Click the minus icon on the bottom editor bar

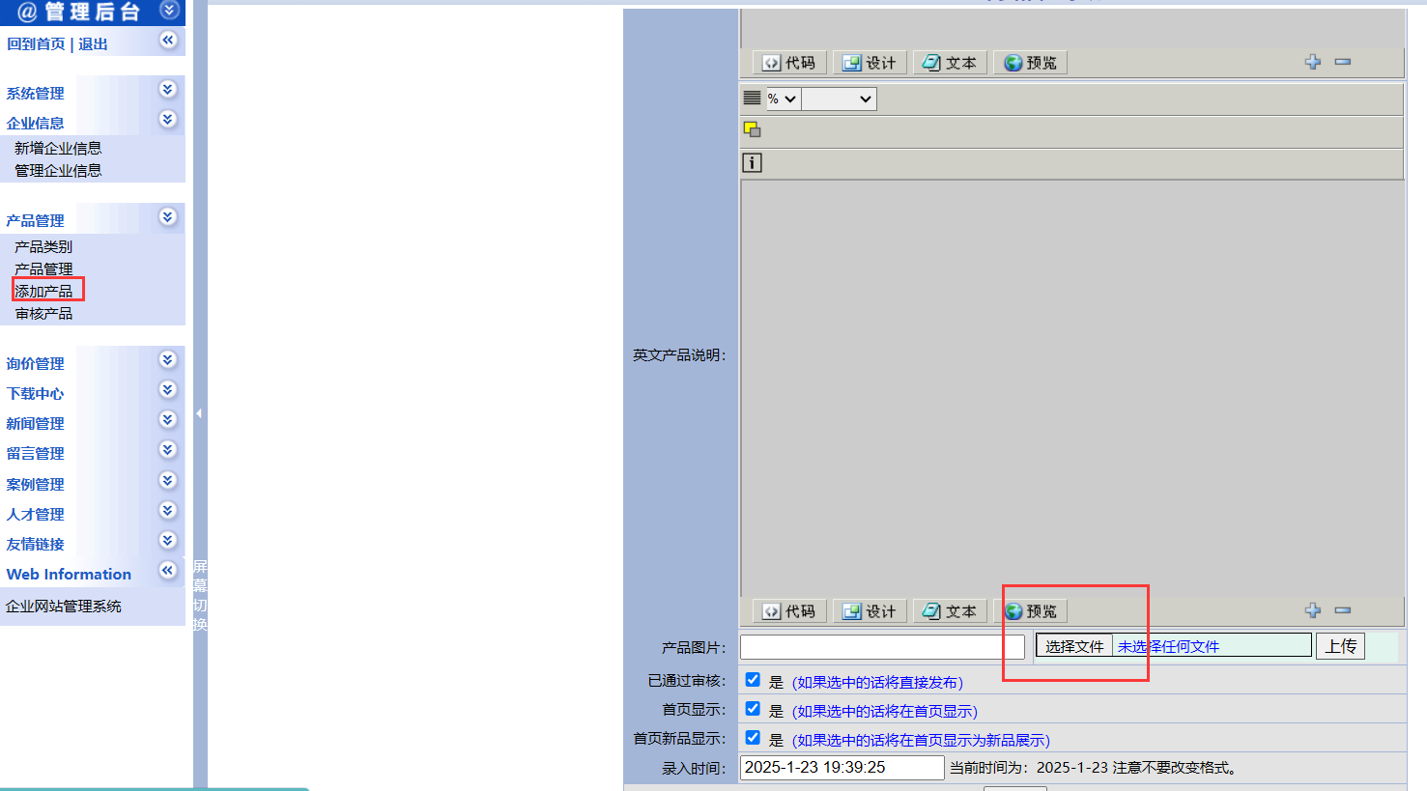click(x=1342, y=610)
